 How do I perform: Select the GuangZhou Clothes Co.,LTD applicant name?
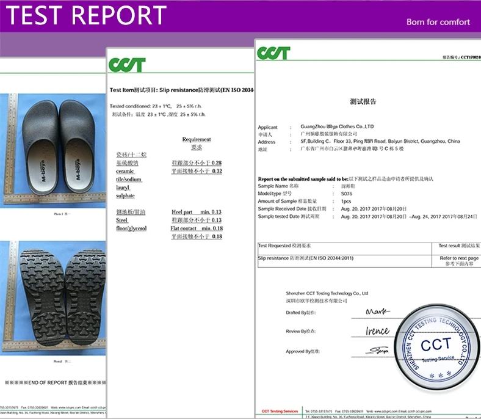[x=337, y=126]
